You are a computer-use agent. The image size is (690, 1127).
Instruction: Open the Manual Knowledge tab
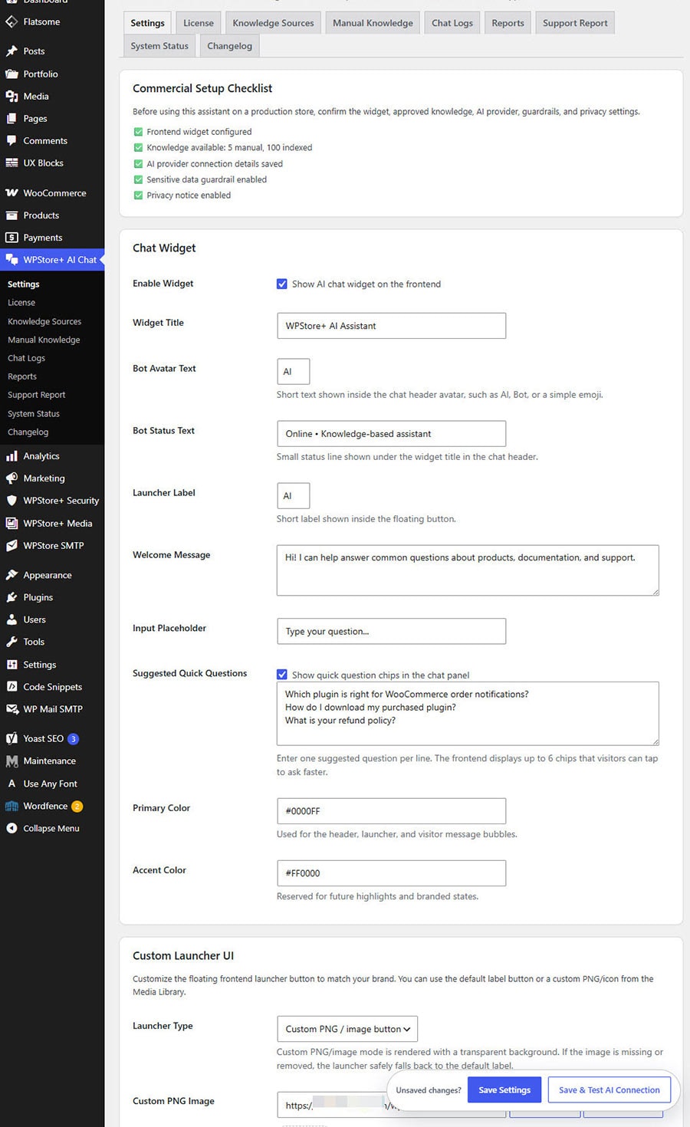tap(373, 23)
